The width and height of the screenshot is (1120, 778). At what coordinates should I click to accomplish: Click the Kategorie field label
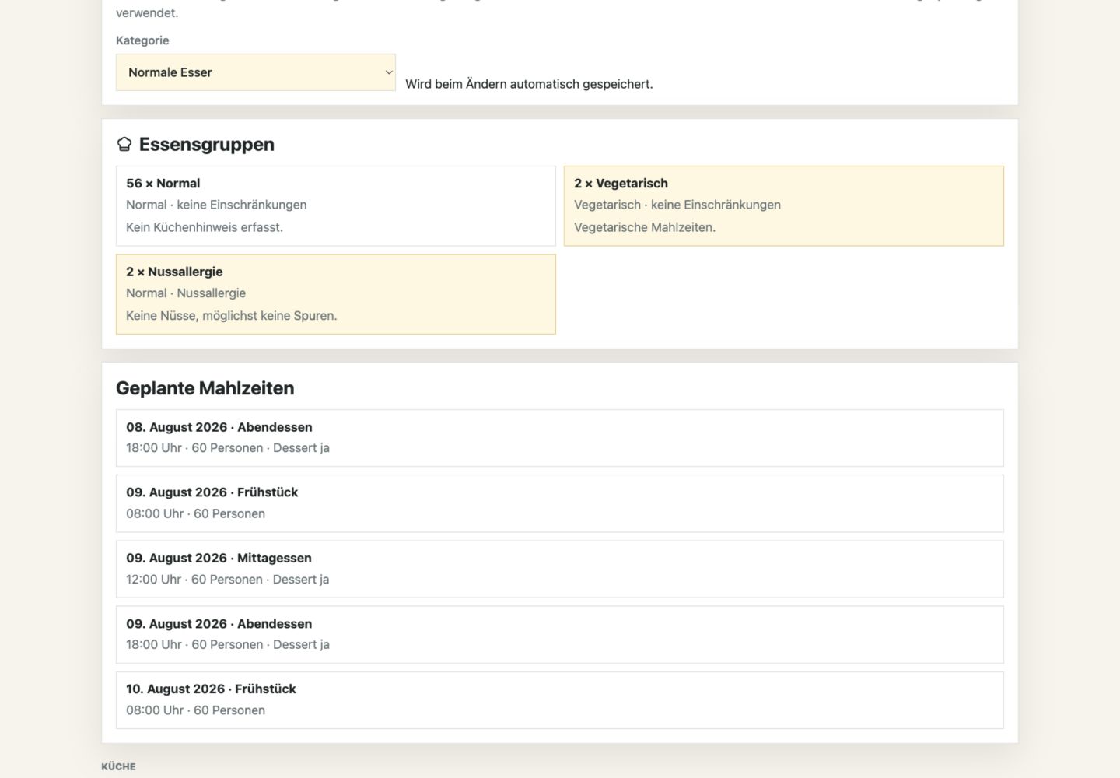click(x=142, y=40)
